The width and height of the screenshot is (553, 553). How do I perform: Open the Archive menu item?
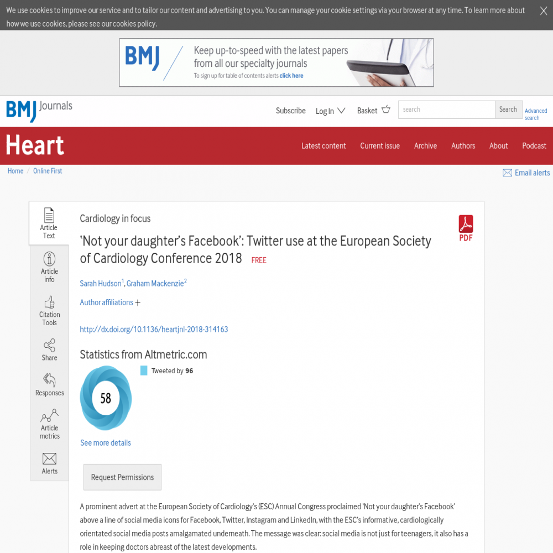point(425,145)
